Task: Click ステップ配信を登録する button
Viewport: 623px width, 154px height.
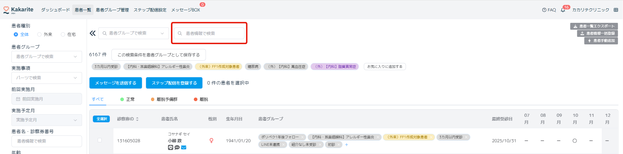Action: [x=174, y=83]
